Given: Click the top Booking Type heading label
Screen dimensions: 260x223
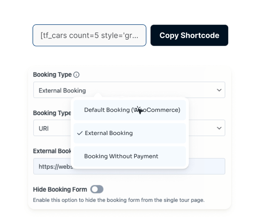Looking at the screenshot, I should coord(52,75).
